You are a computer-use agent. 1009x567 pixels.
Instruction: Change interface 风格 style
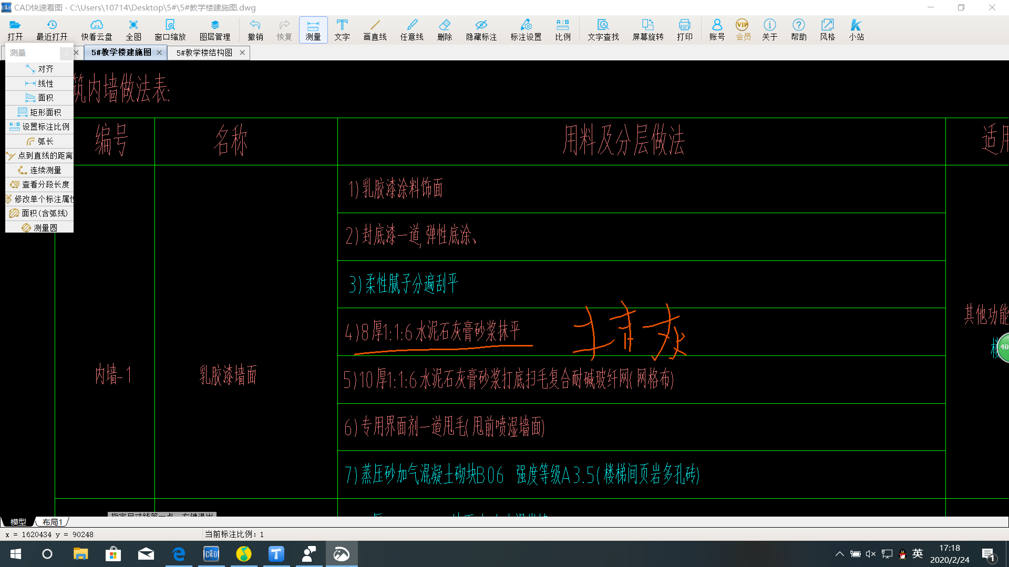pos(828,30)
